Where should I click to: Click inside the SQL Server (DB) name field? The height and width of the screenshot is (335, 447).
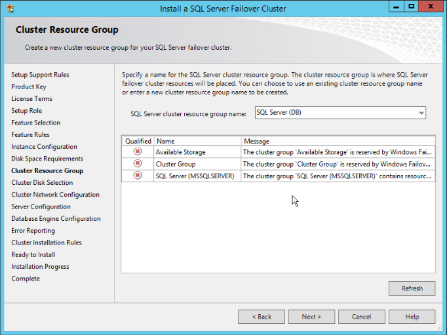pos(334,113)
